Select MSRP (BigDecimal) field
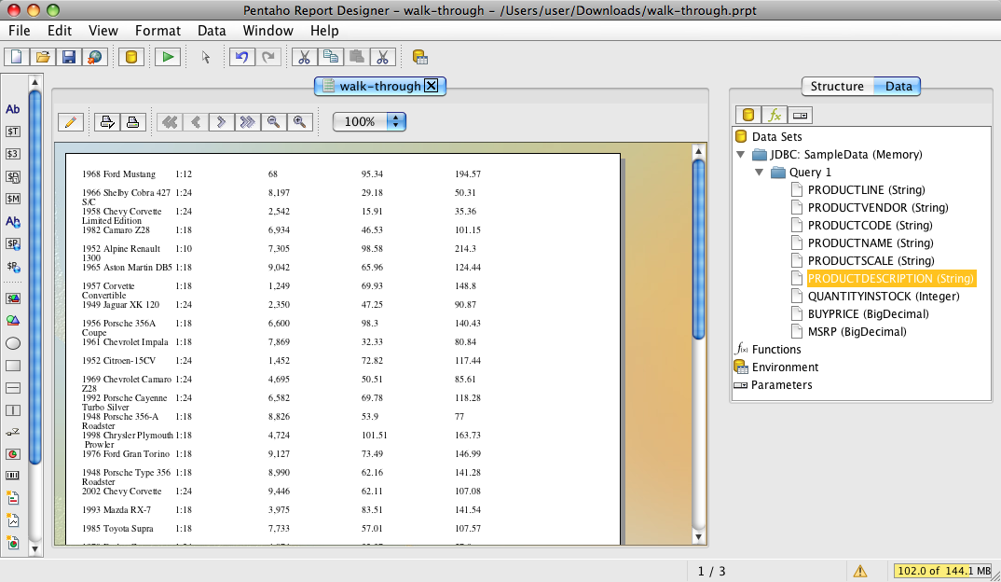The height and width of the screenshot is (582, 1001). 857,331
